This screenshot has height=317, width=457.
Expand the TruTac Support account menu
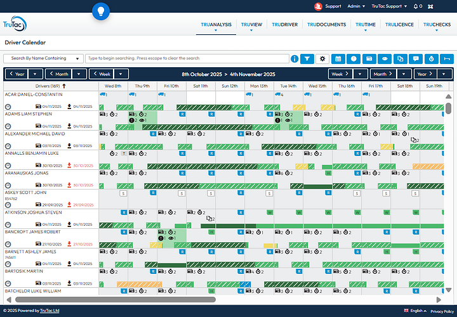[389, 6]
